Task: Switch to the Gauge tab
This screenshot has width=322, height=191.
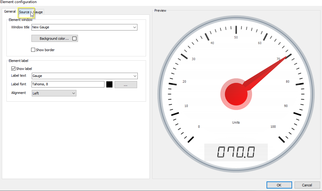Action: click(x=38, y=12)
